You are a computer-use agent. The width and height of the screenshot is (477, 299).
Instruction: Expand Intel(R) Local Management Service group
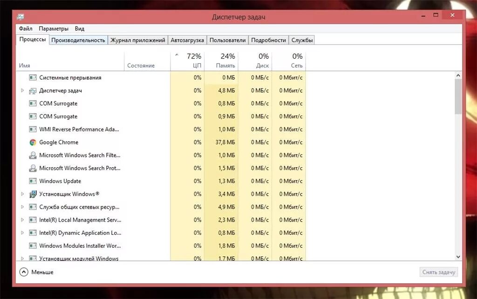click(22, 220)
